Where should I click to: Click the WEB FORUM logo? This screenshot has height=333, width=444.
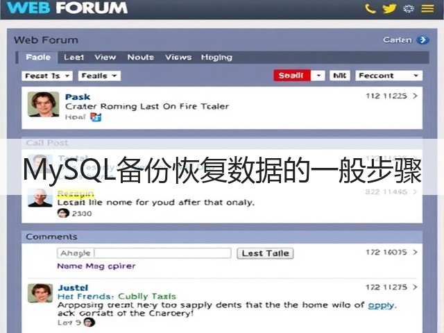click(x=67, y=8)
